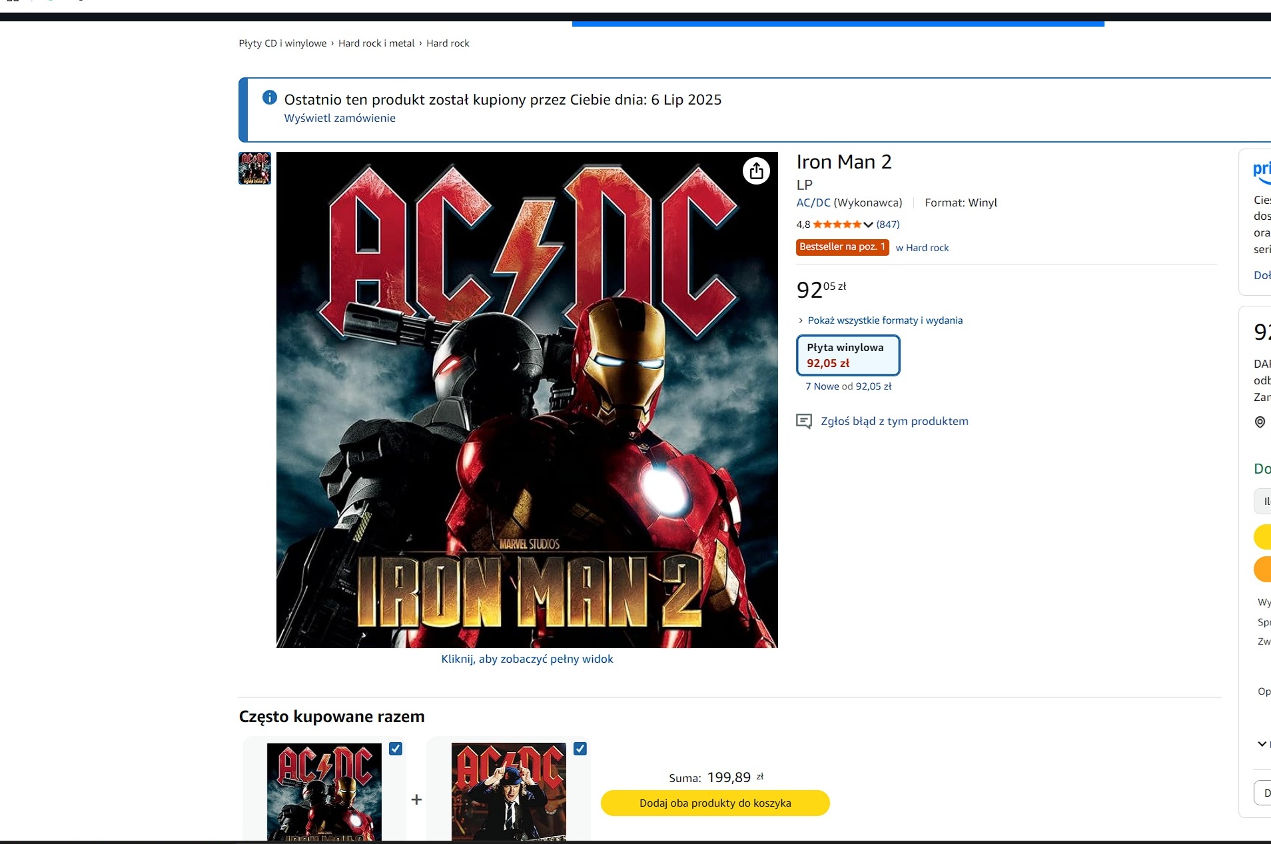
Task: Open the rating breakdown dropdown arrow
Action: tap(868, 224)
